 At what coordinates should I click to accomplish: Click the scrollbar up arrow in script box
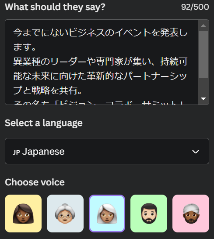click(x=203, y=25)
